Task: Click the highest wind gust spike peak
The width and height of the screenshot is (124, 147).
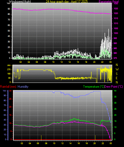Action: pos(109,29)
